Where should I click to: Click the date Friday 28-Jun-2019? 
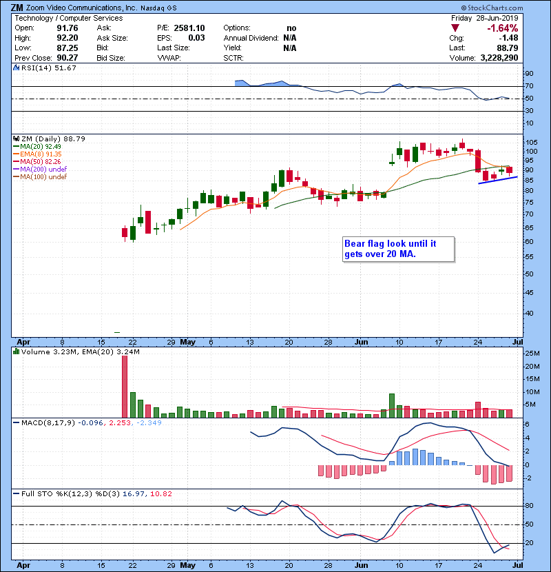485,18
